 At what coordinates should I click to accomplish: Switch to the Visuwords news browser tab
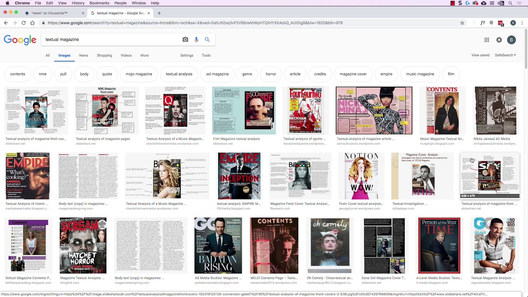[x=53, y=13]
